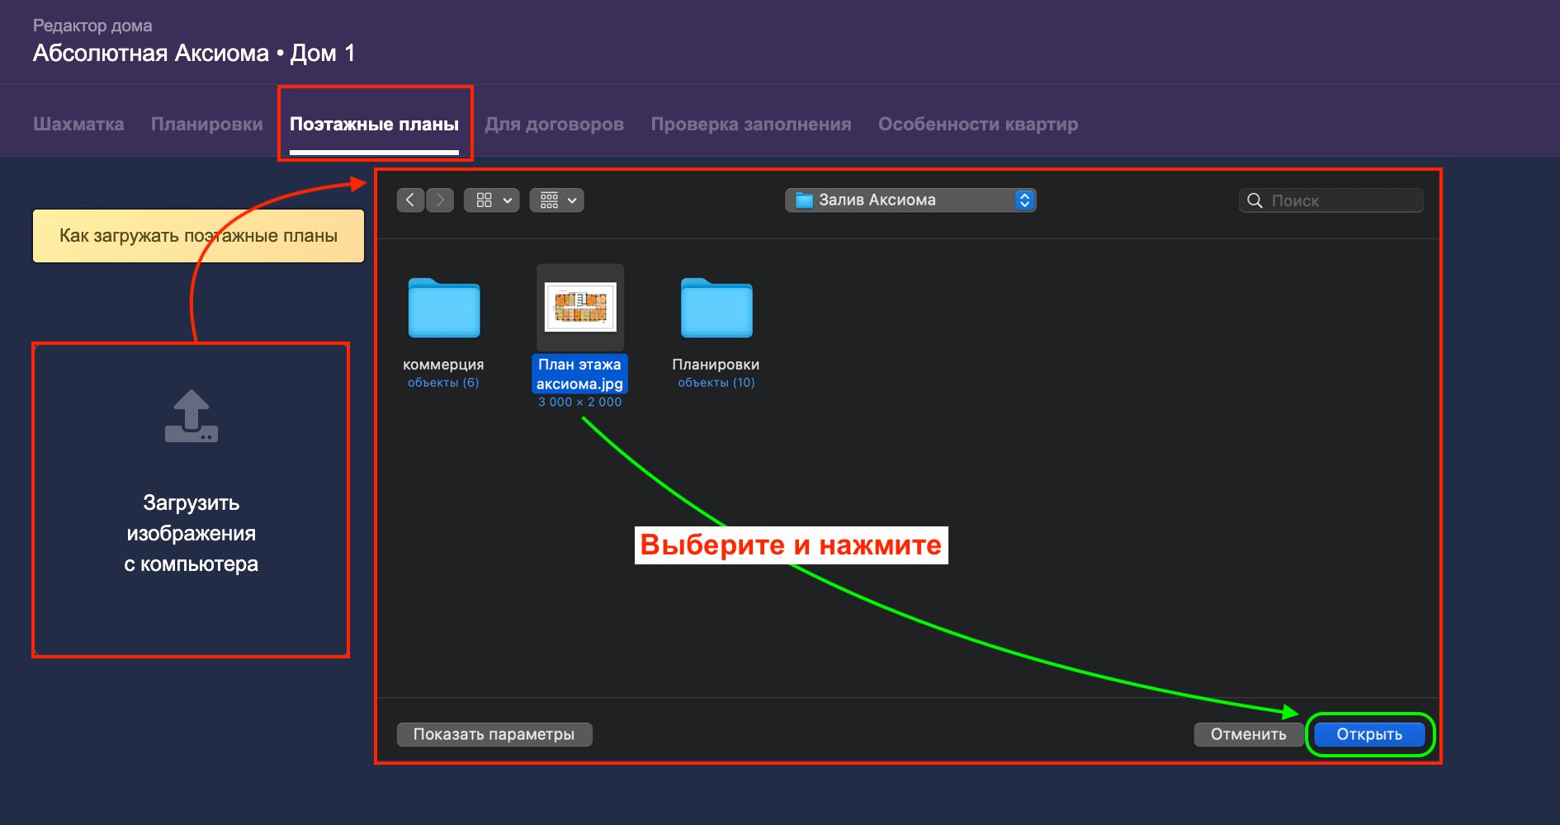This screenshot has height=825, width=1560.
Task: Click the Планировки folder name label
Action: (716, 364)
